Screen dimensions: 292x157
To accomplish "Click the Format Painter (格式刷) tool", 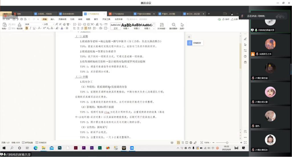I will 19,26.
